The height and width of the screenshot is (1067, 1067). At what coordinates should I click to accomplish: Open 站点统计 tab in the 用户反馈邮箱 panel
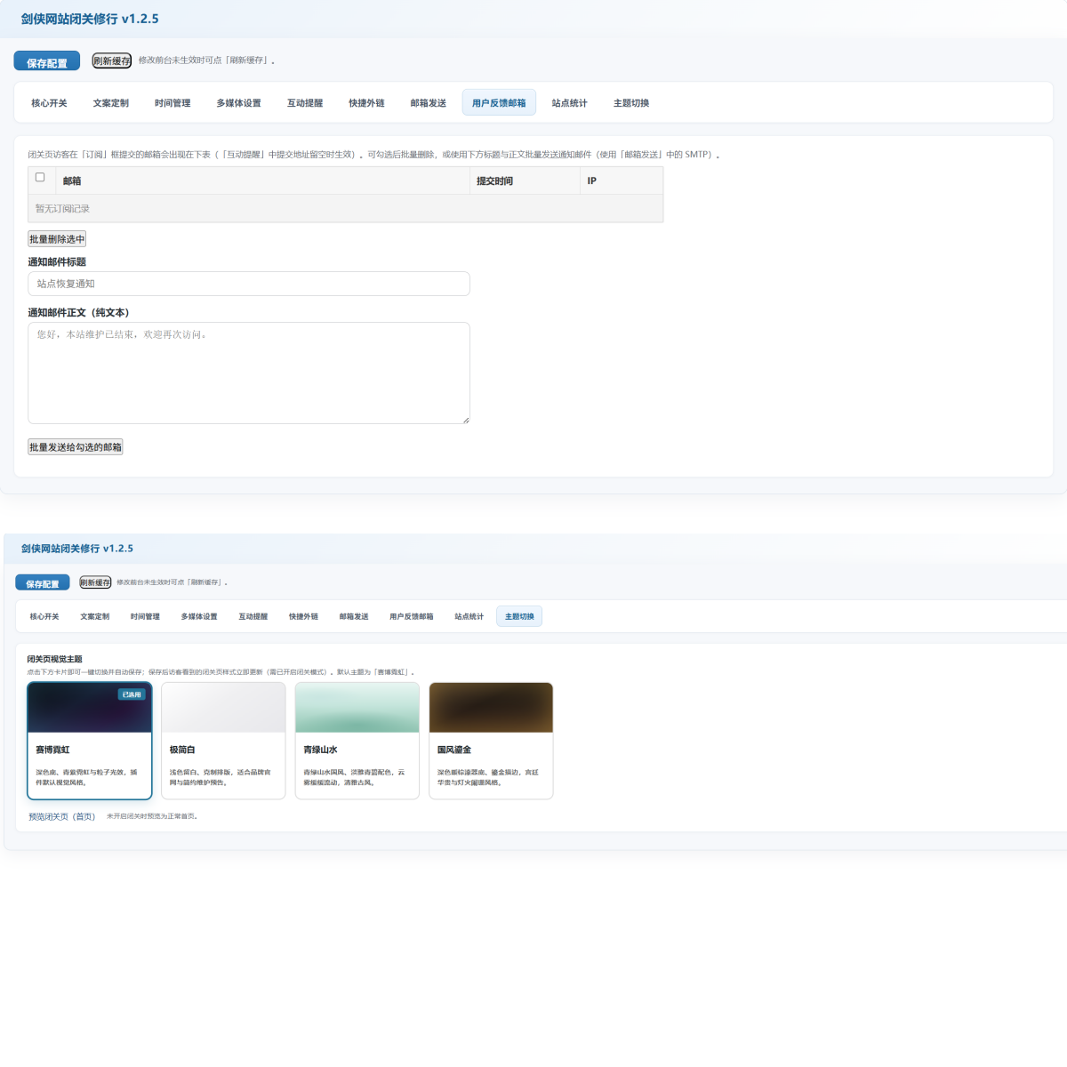pos(570,103)
